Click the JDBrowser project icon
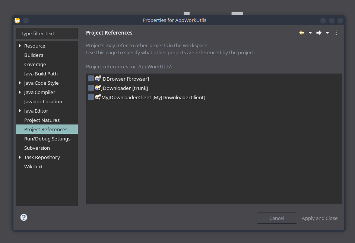 (x=98, y=78)
